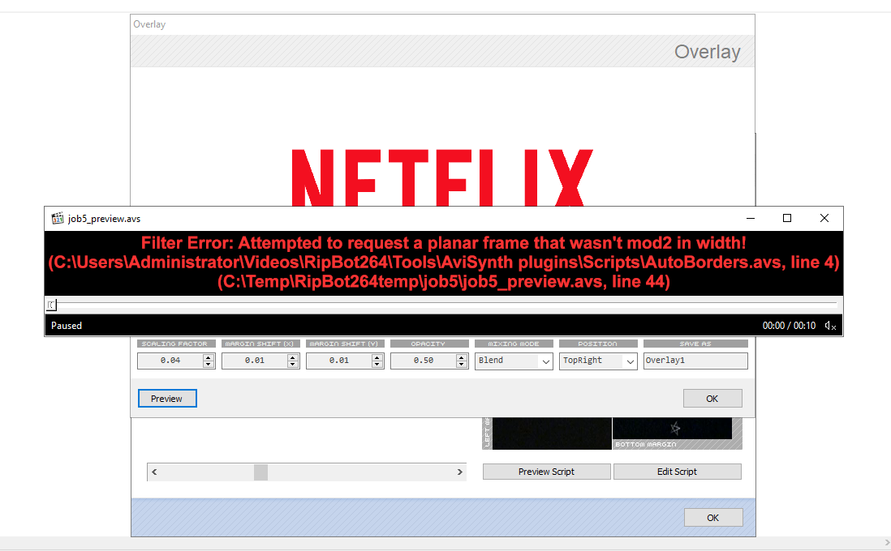Click the horizontal scrollbar thumb
The image size is (891, 551).
(x=260, y=472)
